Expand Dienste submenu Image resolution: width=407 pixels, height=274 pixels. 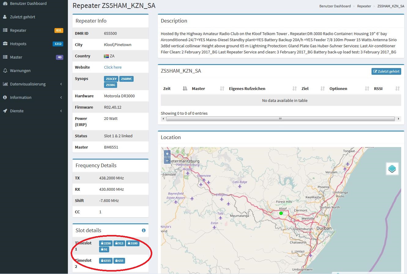pos(34,111)
